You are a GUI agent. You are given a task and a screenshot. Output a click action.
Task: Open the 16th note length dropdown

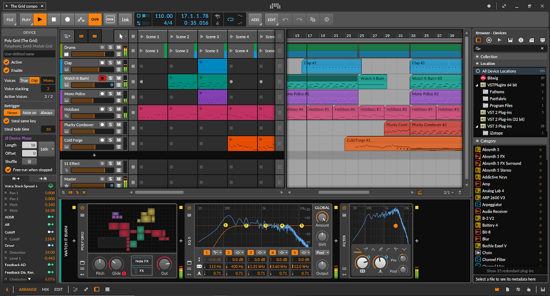(x=47, y=149)
